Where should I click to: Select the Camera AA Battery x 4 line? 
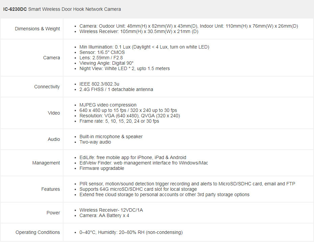[x=104, y=216]
